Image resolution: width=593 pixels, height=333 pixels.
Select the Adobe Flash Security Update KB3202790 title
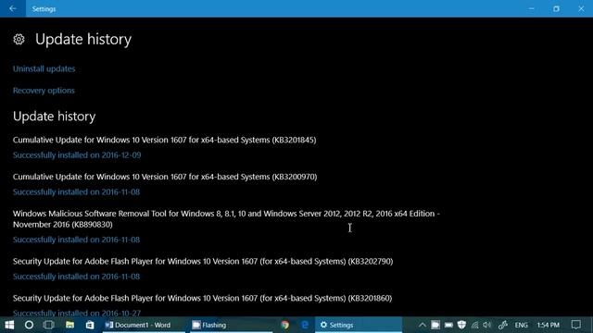pos(203,261)
